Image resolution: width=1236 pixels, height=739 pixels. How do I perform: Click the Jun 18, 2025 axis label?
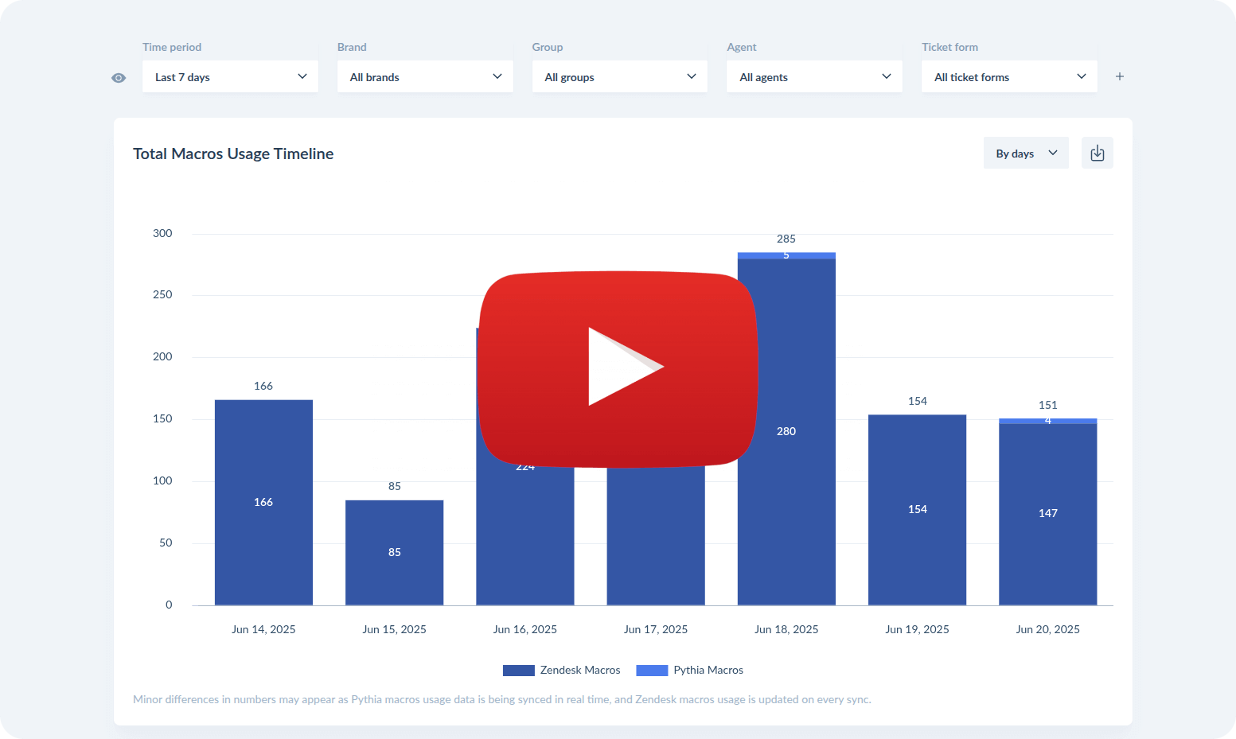786,629
